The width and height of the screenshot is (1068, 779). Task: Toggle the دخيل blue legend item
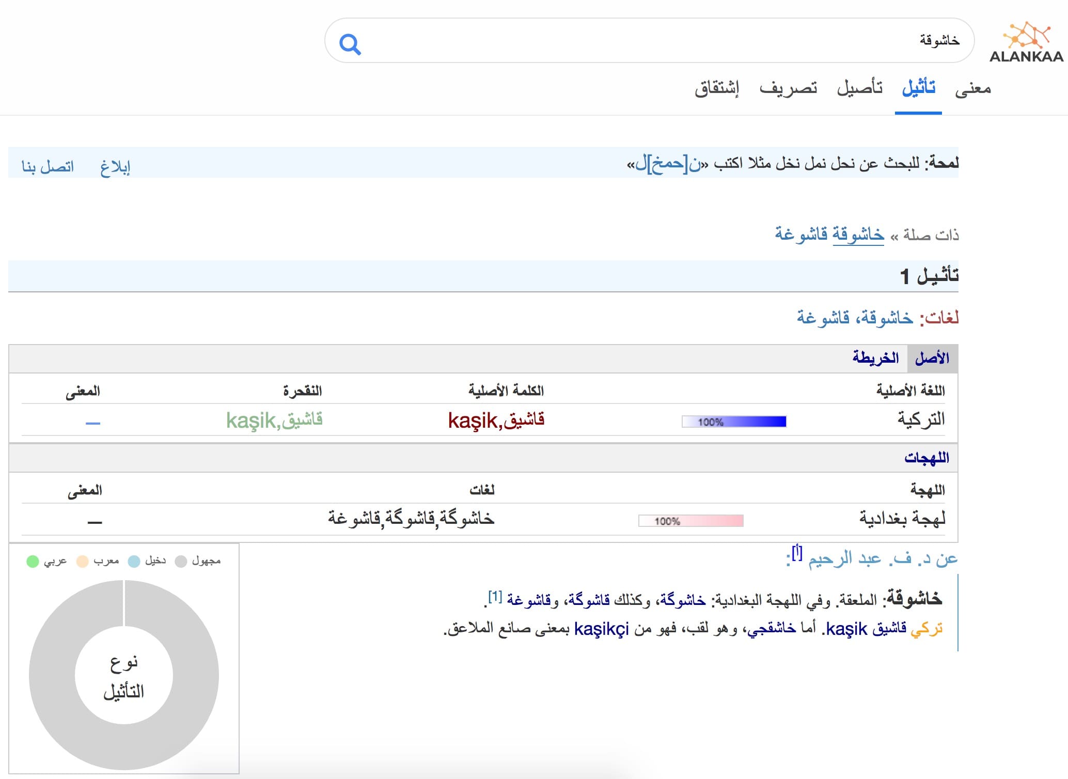click(147, 561)
